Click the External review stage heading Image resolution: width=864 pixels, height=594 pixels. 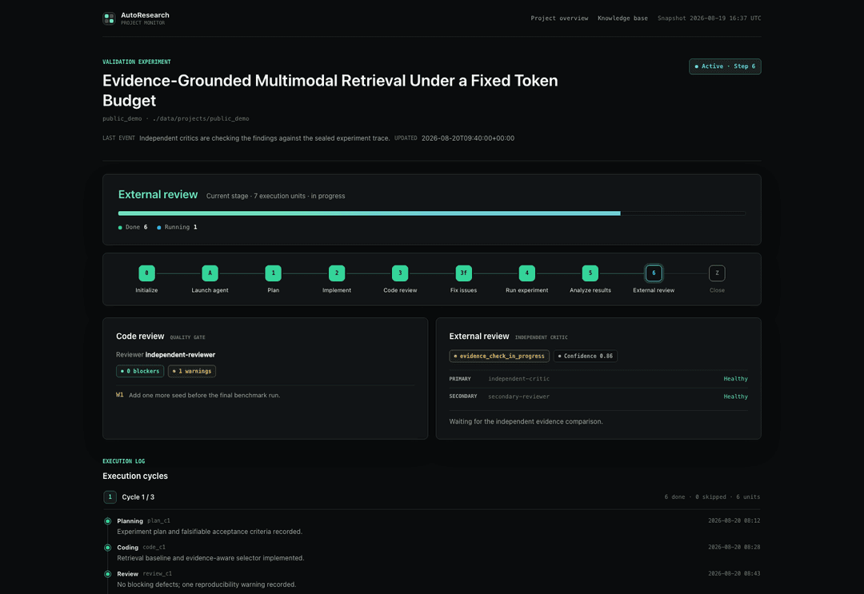click(x=158, y=194)
